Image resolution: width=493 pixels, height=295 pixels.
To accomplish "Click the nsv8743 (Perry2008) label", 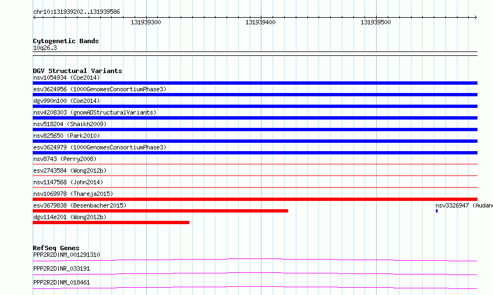I will click(65, 159).
